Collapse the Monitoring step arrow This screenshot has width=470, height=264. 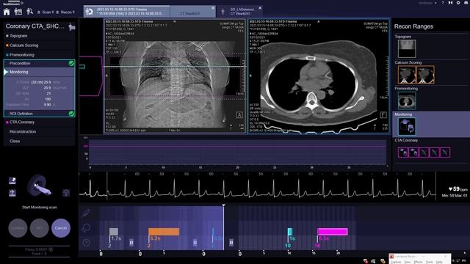(6, 72)
